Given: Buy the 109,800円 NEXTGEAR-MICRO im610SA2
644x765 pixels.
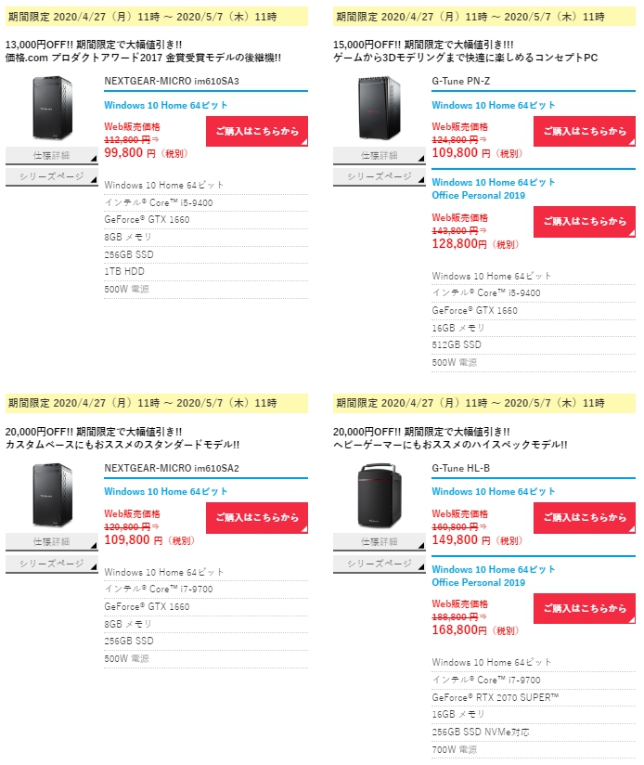Looking at the screenshot, I should click(x=257, y=518).
